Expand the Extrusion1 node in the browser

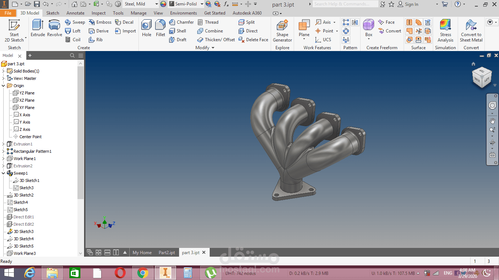[x=3, y=144]
